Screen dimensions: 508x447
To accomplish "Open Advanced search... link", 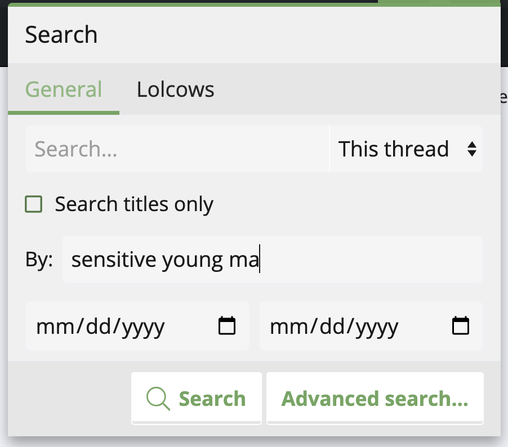I will [375, 398].
